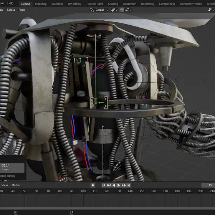This screenshot has width=215, height=215.
Task: Open the Global orientation dropdown
Action: coord(102,10)
